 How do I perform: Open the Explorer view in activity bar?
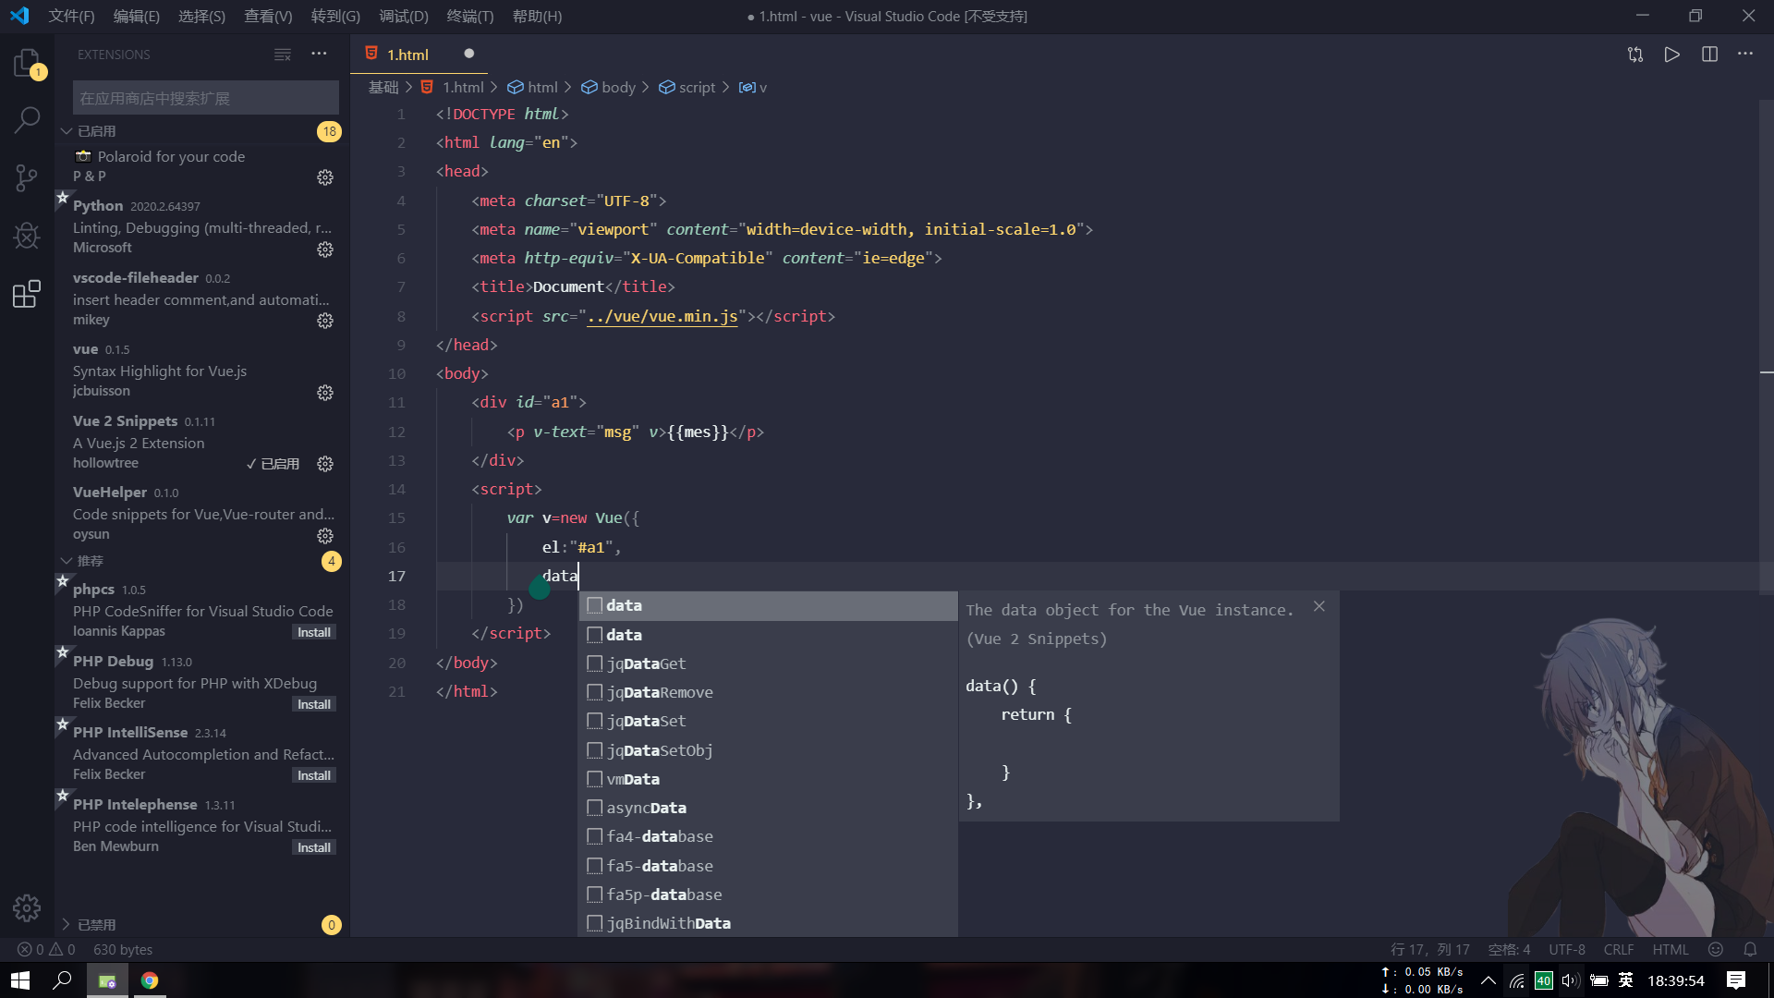pos(27,63)
